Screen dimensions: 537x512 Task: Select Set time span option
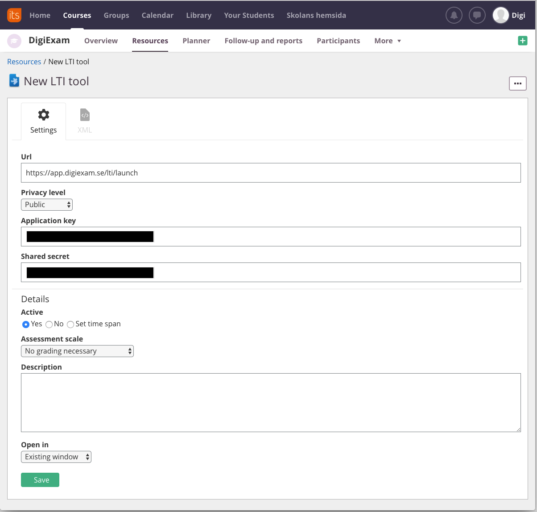click(70, 324)
